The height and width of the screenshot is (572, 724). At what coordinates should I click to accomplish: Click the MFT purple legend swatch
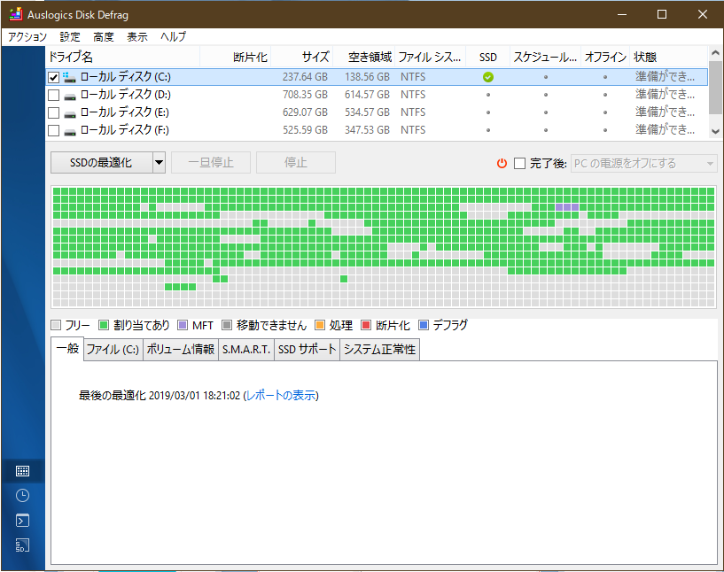[x=183, y=325]
